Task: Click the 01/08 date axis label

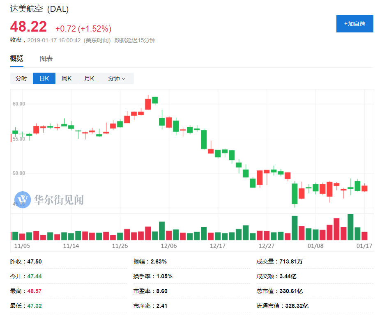Action: click(x=315, y=246)
